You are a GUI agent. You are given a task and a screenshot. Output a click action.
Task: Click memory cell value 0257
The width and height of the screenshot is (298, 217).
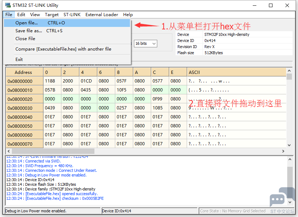pyautogui.click(x=124, y=108)
